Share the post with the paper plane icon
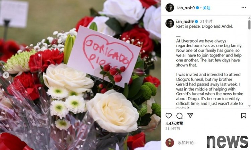 click(190, 115)
